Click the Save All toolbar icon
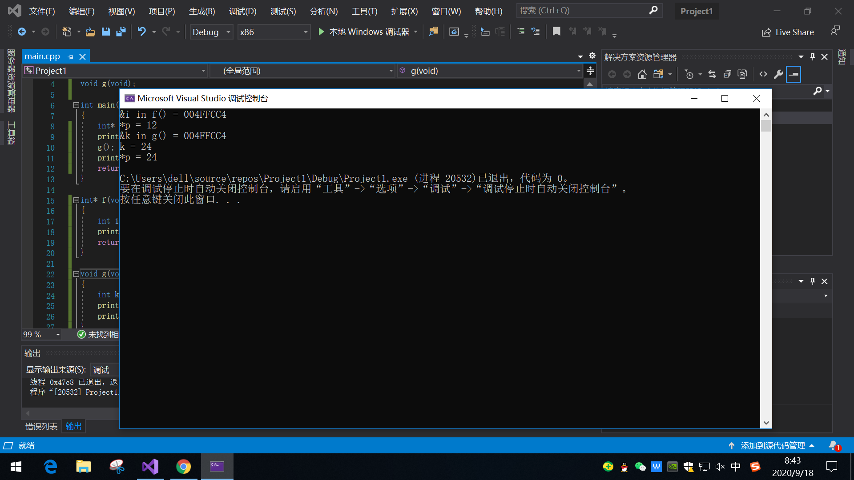This screenshot has width=854, height=480. [121, 32]
